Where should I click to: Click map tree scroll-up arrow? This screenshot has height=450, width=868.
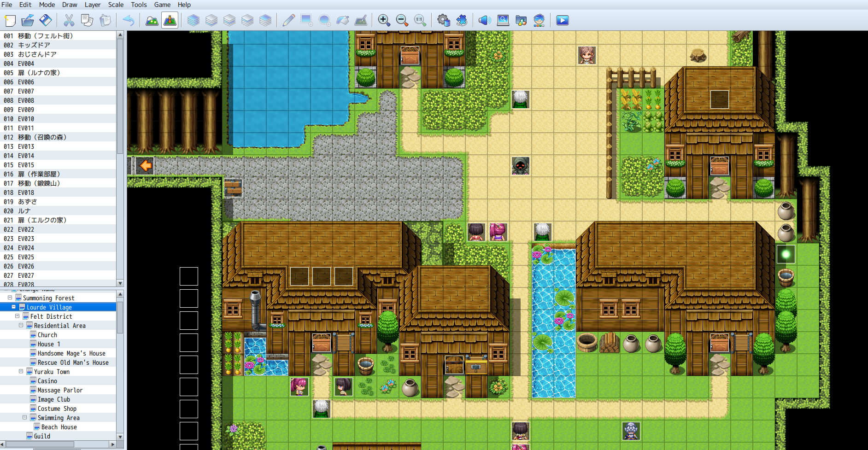[x=120, y=294]
